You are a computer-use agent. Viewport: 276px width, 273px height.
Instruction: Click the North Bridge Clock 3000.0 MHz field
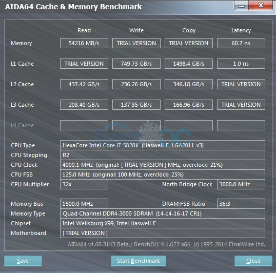click(241, 184)
